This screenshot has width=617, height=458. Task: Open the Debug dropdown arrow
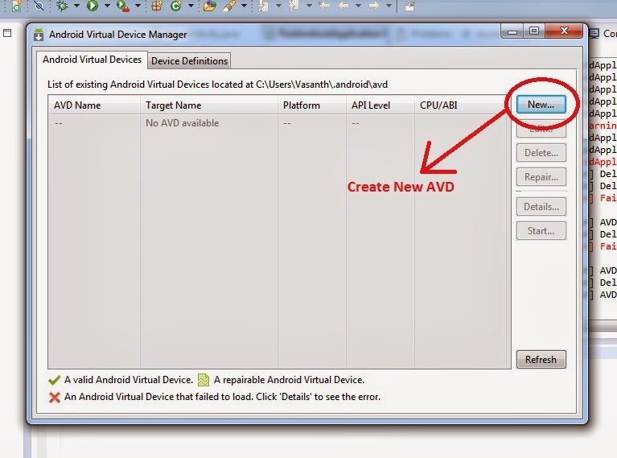pyautogui.click(x=76, y=6)
